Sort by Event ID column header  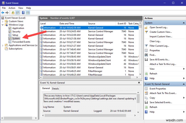point(121,24)
